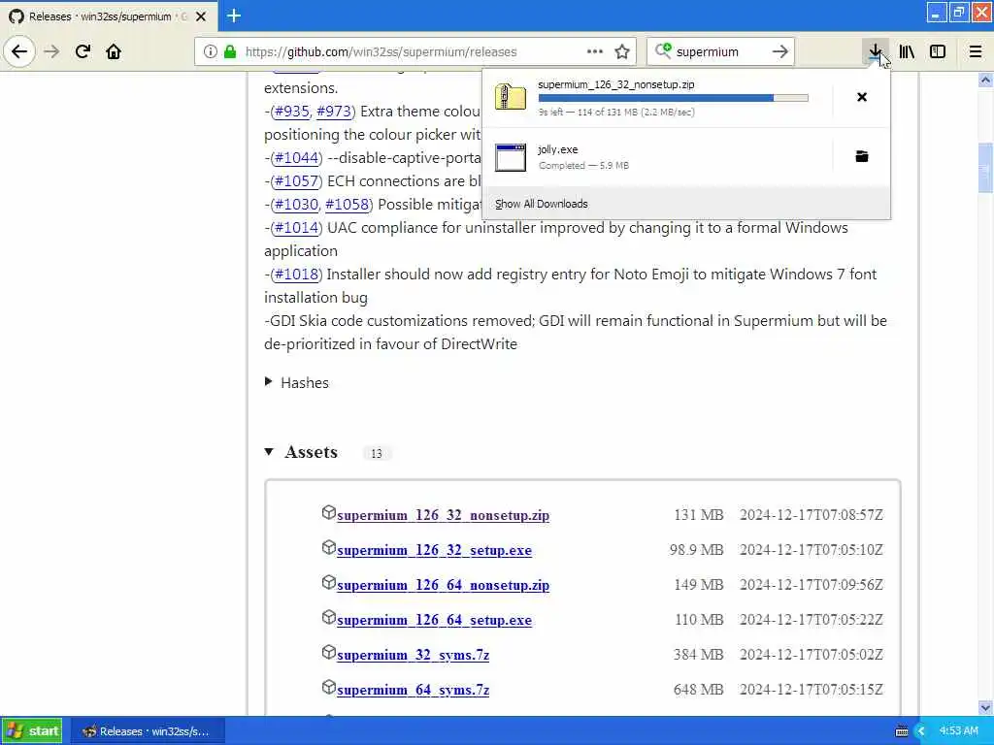The image size is (994, 745).
Task: Show sidebars icon in toolbar
Action: pos(938,51)
